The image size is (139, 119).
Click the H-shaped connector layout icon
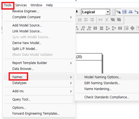click(120, 28)
